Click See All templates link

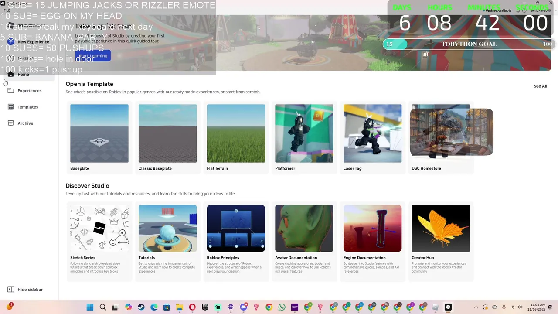540,86
